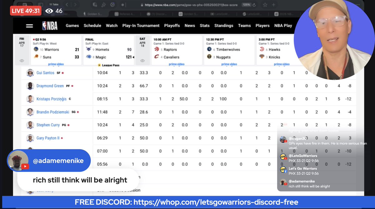375x209 pixels.
Task: Click the Nuggets team logo
Action: [209, 57]
